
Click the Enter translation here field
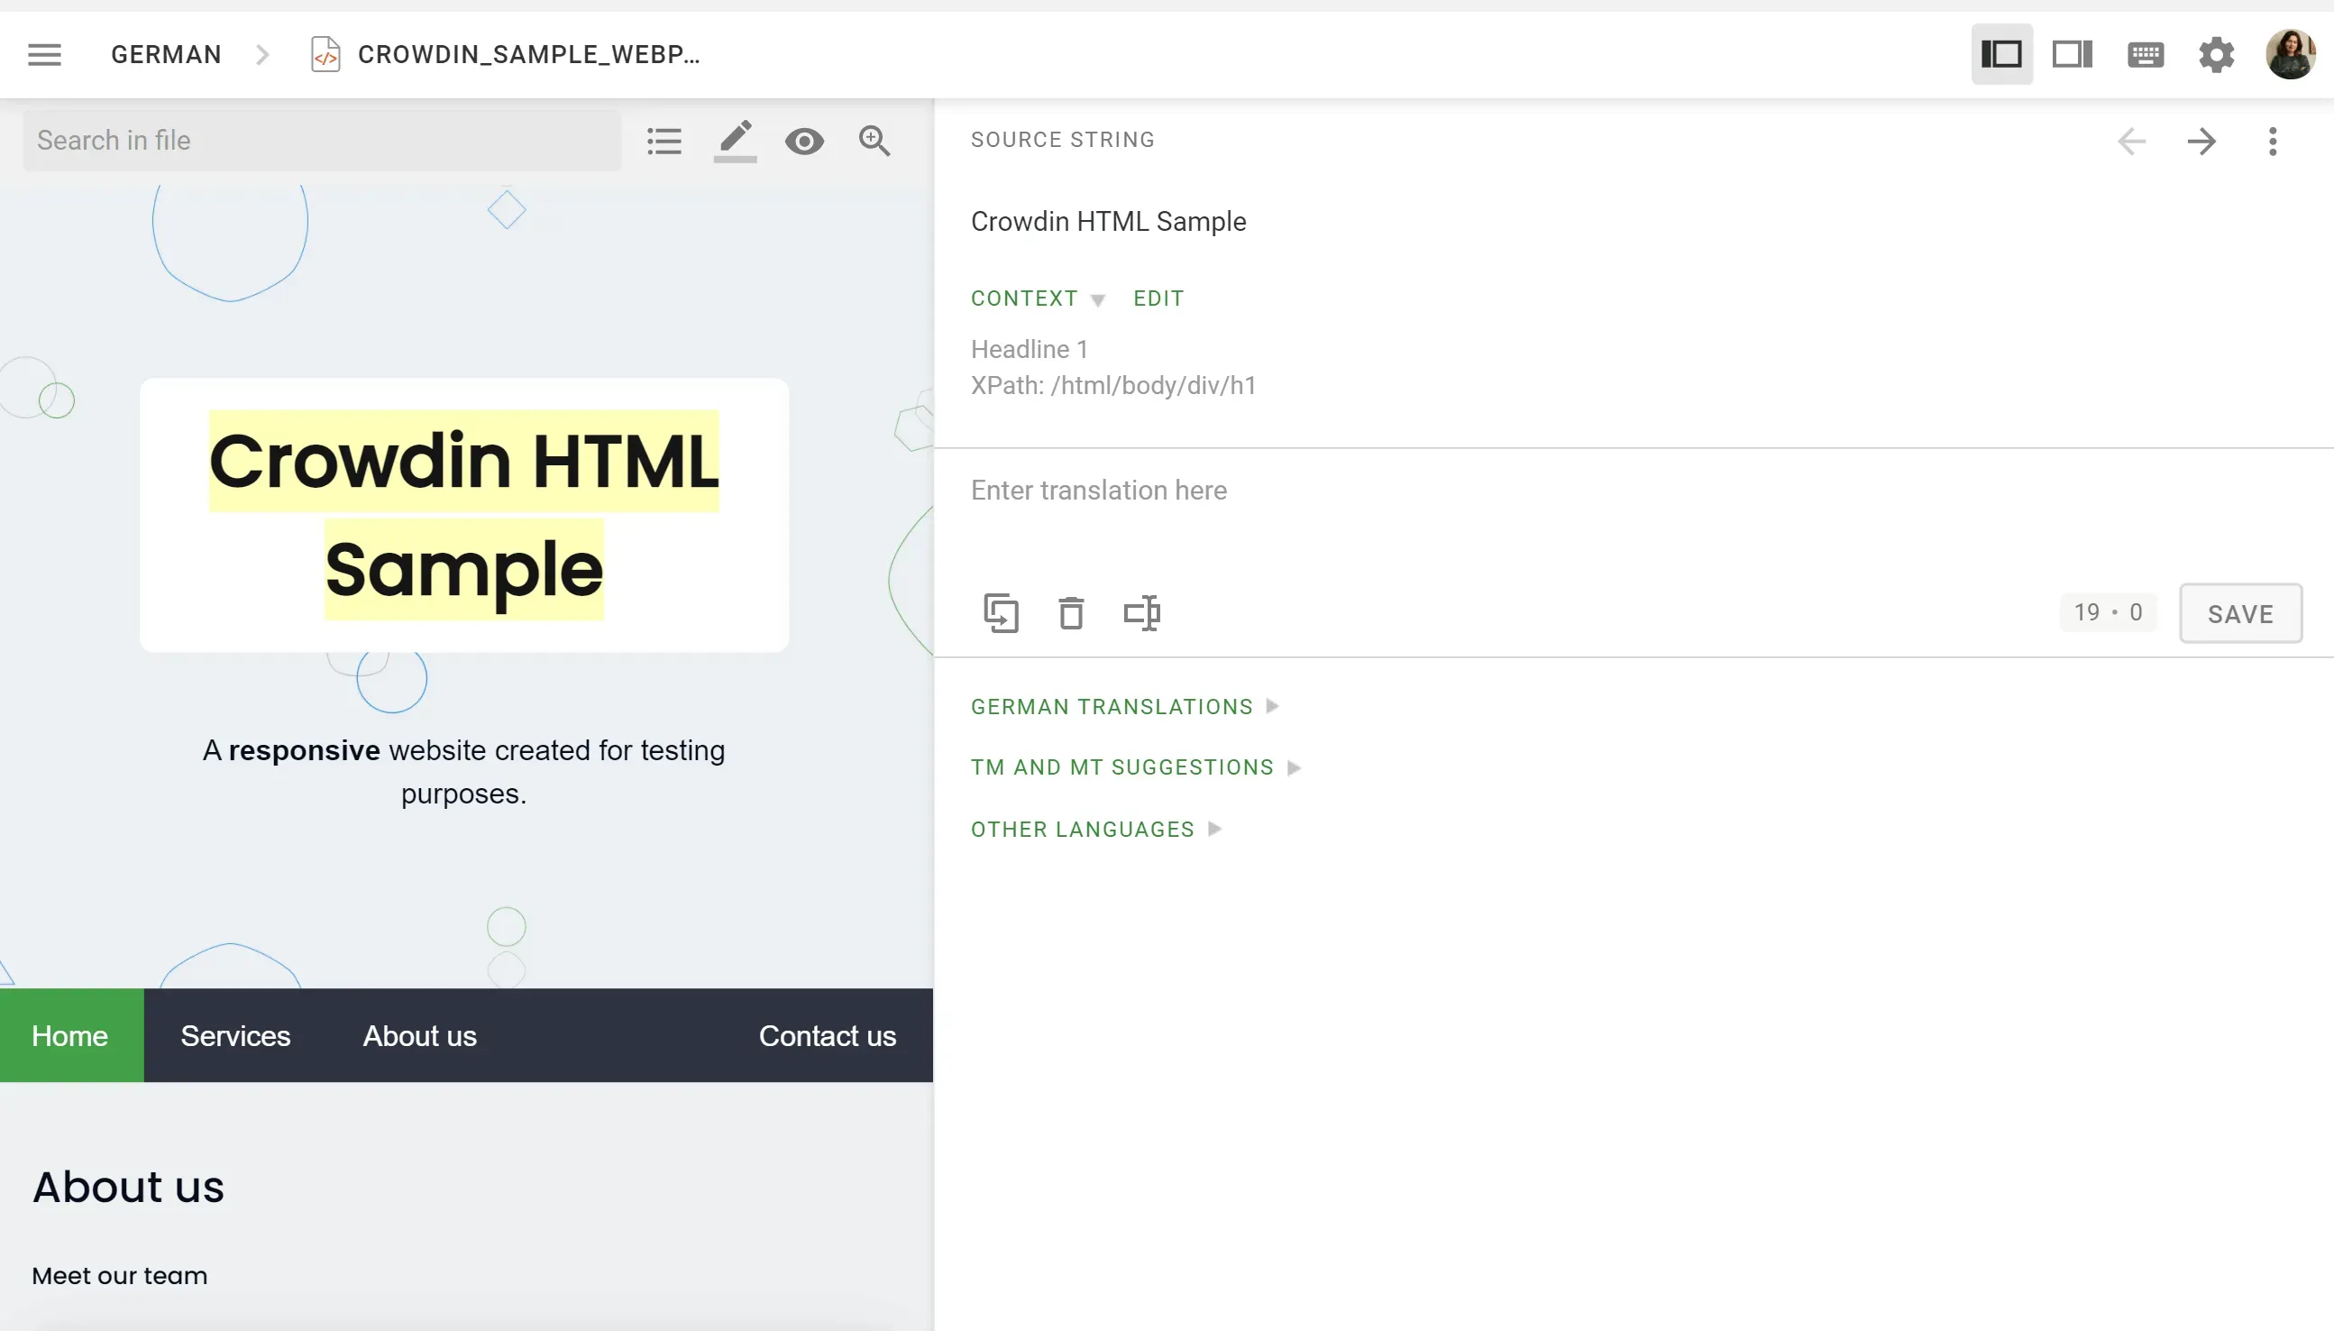tap(1371, 491)
